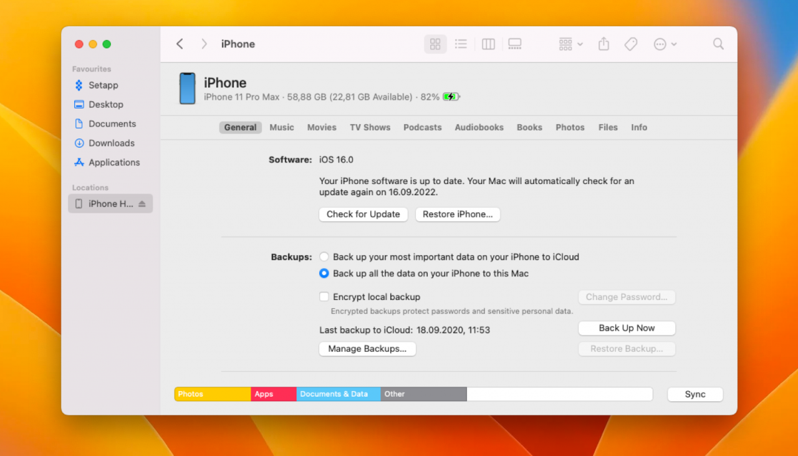Click the Last backup to iCloud date text
The width and height of the screenshot is (798, 456).
405,330
